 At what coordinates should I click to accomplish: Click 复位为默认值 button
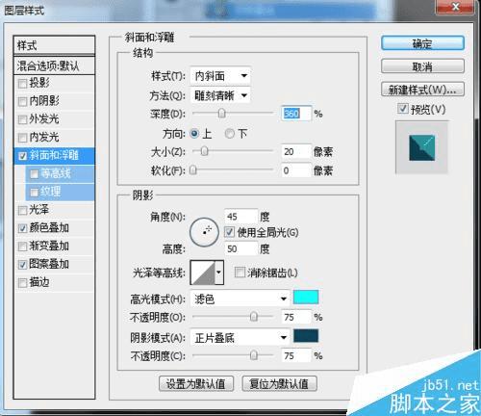(279, 383)
